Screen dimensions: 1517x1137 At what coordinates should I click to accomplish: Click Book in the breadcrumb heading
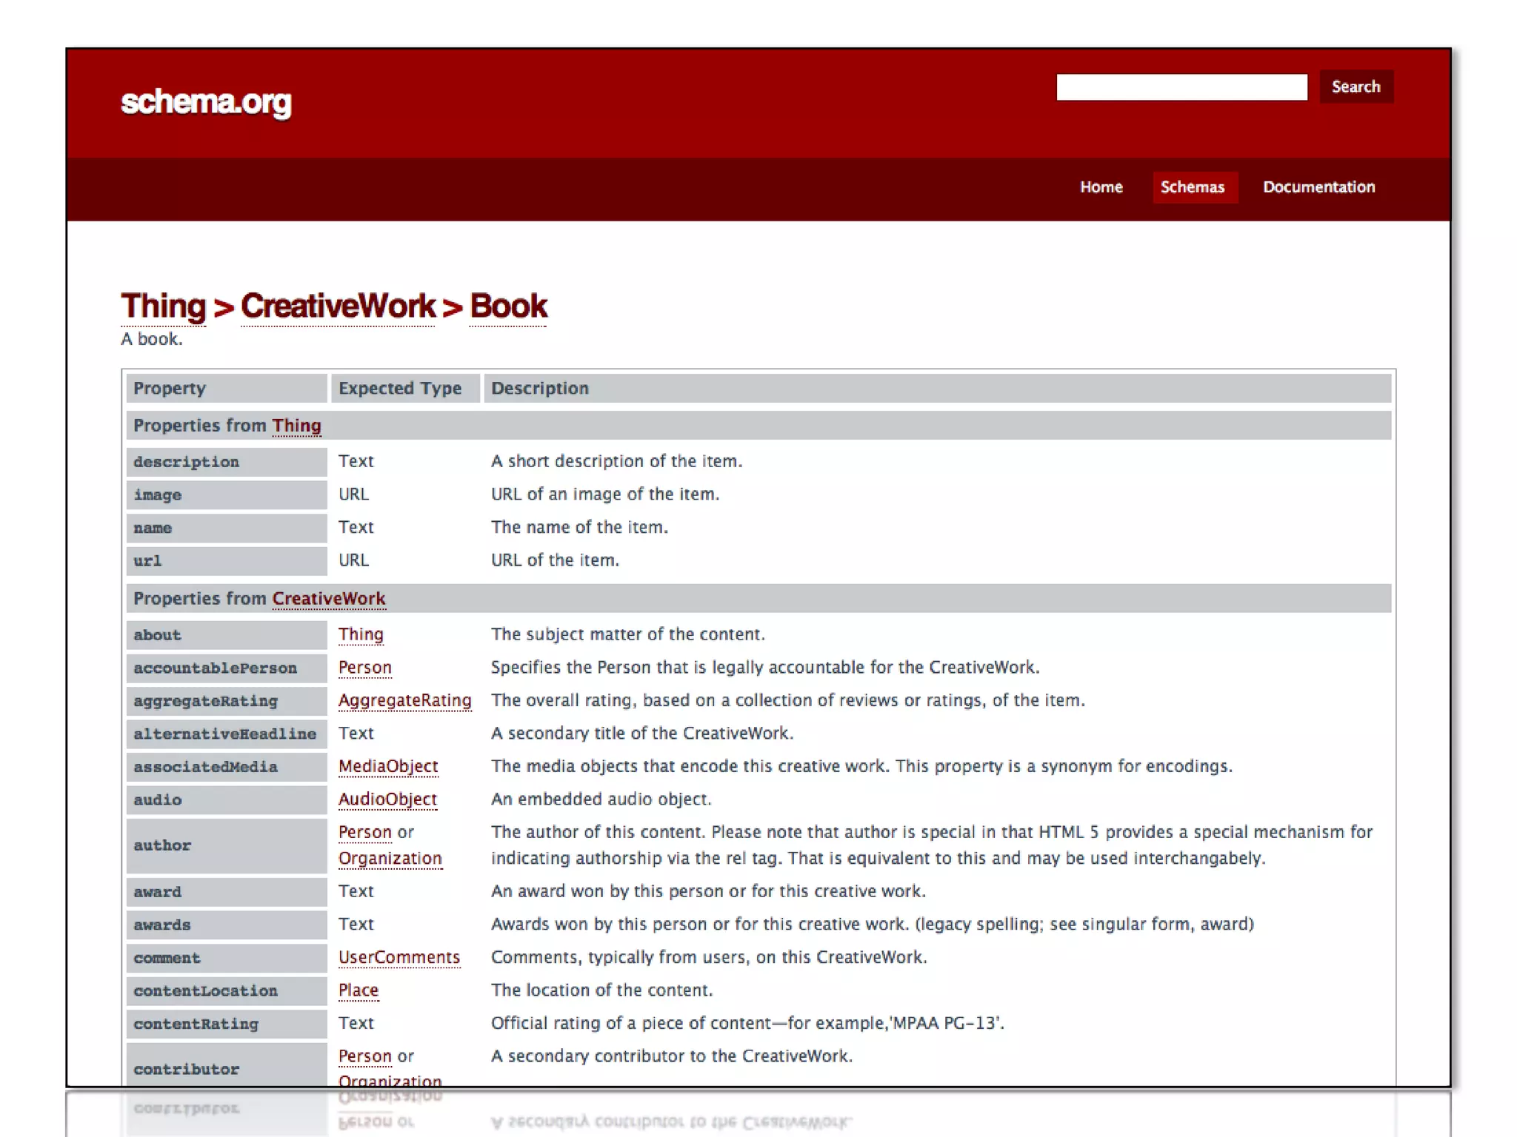(x=508, y=306)
